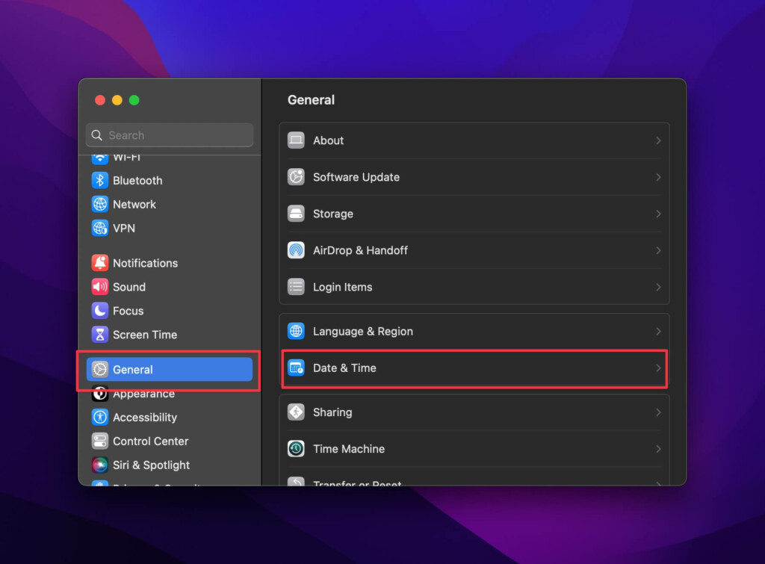The image size is (765, 564).
Task: Switch to Control Center in sidebar
Action: [x=150, y=441]
